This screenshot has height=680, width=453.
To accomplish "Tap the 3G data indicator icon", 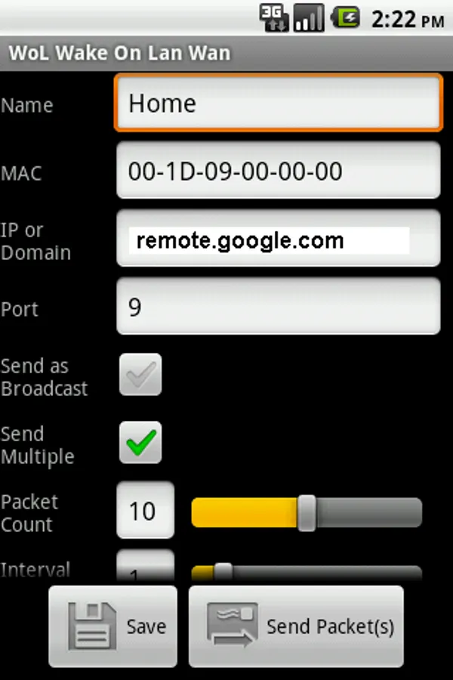I will [273, 18].
